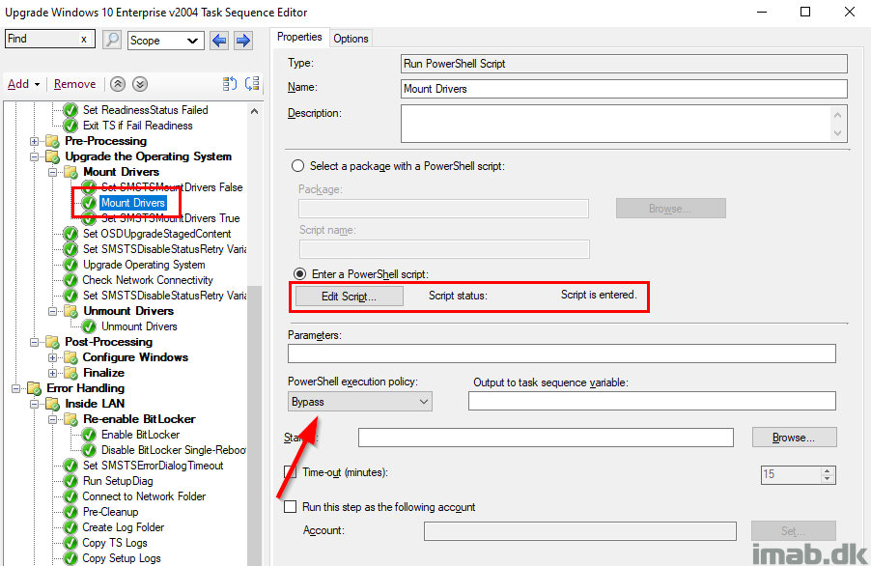
Task: Click the Output to task sequence variable field
Action: [x=652, y=401]
